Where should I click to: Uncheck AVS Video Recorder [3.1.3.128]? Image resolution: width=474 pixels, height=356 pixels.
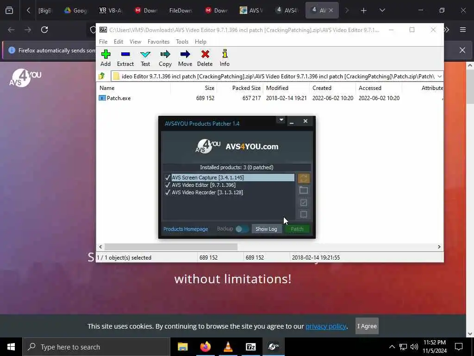(x=168, y=192)
